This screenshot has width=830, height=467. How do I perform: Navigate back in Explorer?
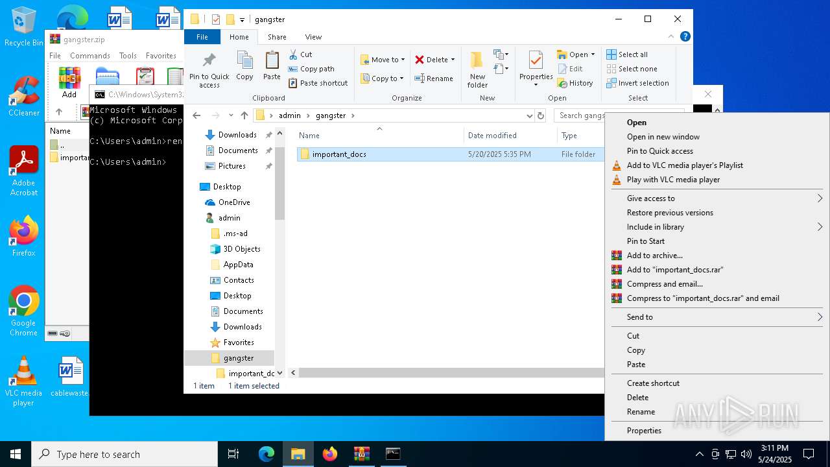pos(196,115)
